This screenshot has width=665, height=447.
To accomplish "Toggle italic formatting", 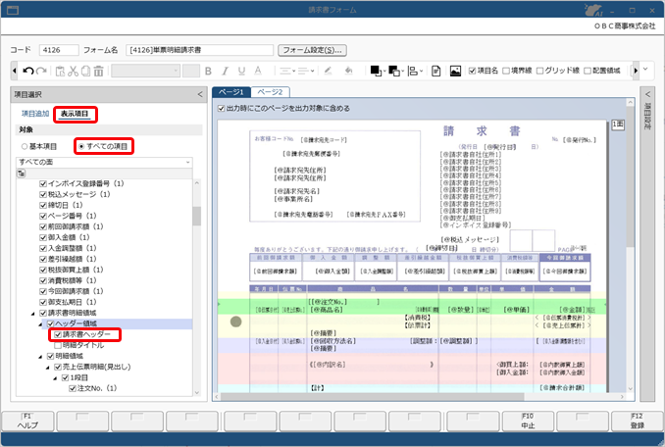I will [x=225, y=71].
